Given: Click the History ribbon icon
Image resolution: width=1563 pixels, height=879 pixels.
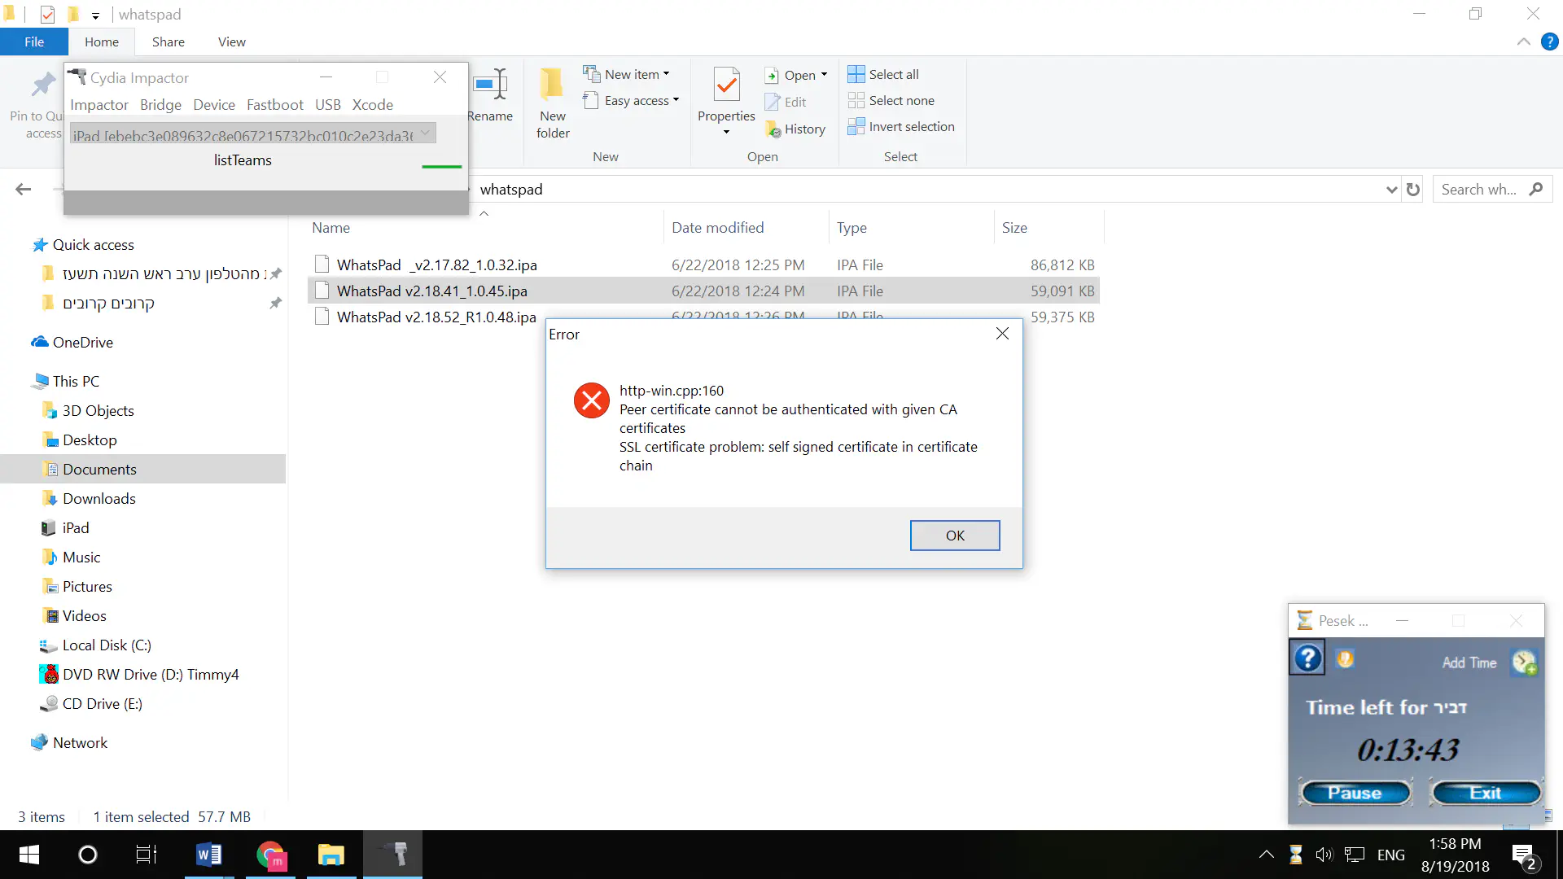Looking at the screenshot, I should [x=773, y=129].
